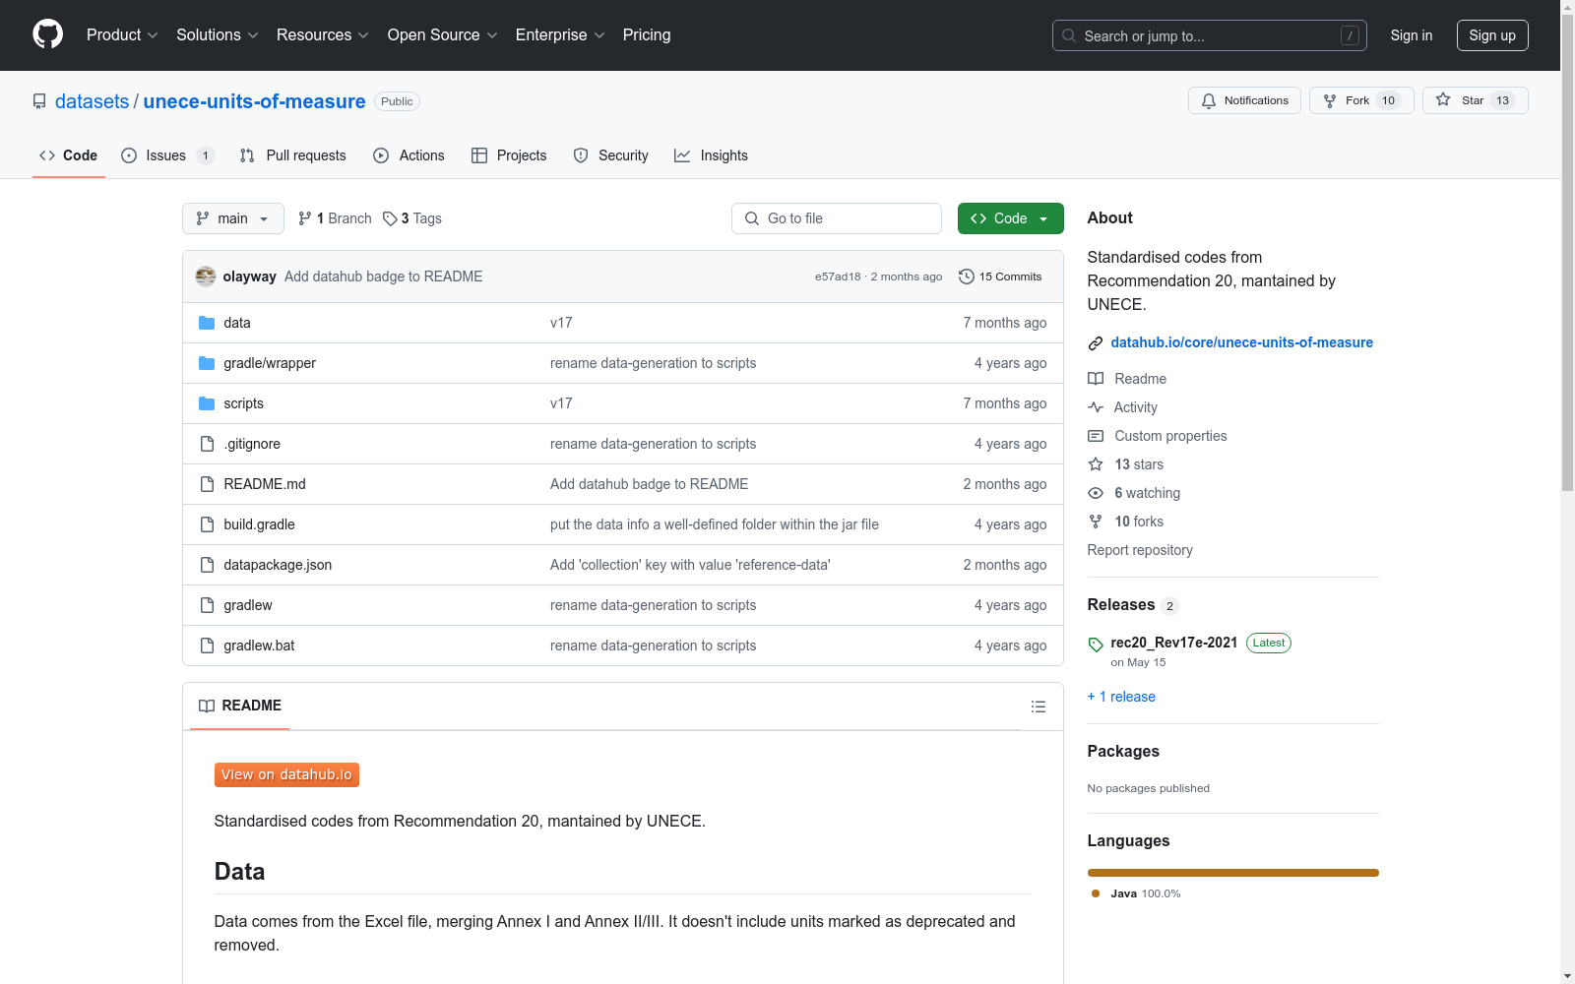Open the Issues tab
Viewport: 1575px width, 984px height.
coord(166,155)
